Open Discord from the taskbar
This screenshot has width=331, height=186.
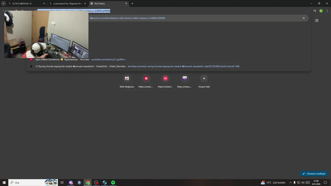[x=71, y=183]
